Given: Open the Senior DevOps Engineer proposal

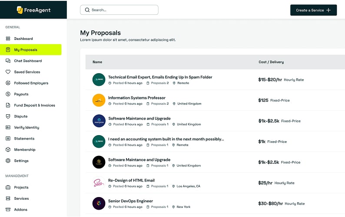Looking at the screenshot, I should coord(130,201).
